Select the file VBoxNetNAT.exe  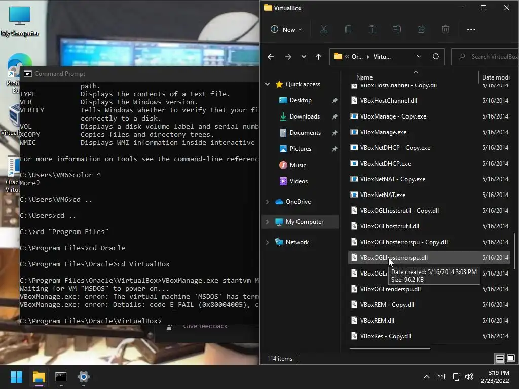pyautogui.click(x=383, y=195)
